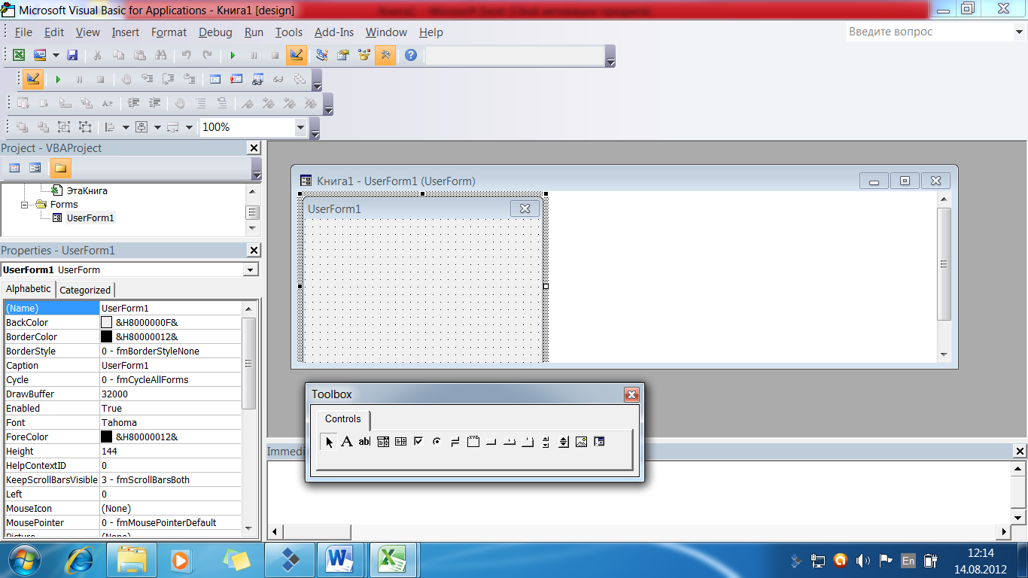Open the Debug menu

tap(215, 32)
